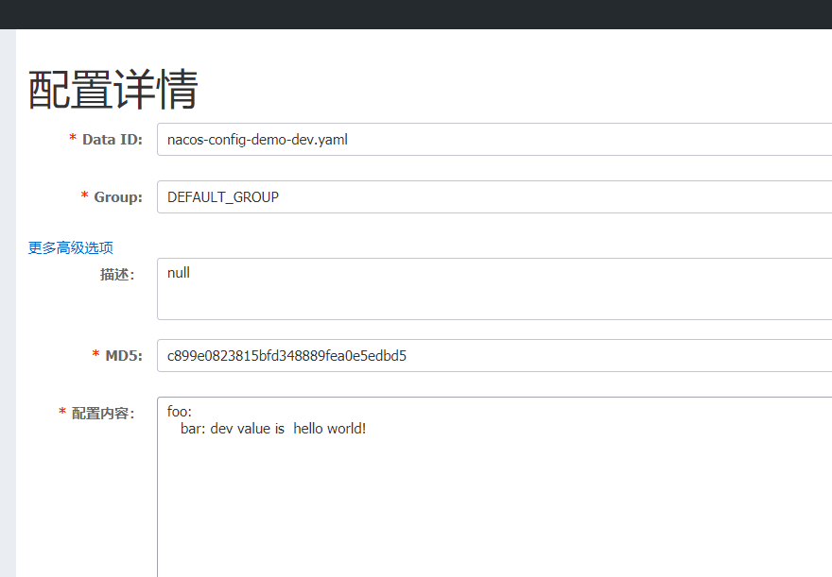Click the 'MD5:' field label
This screenshot has width=832, height=577.
coord(124,355)
